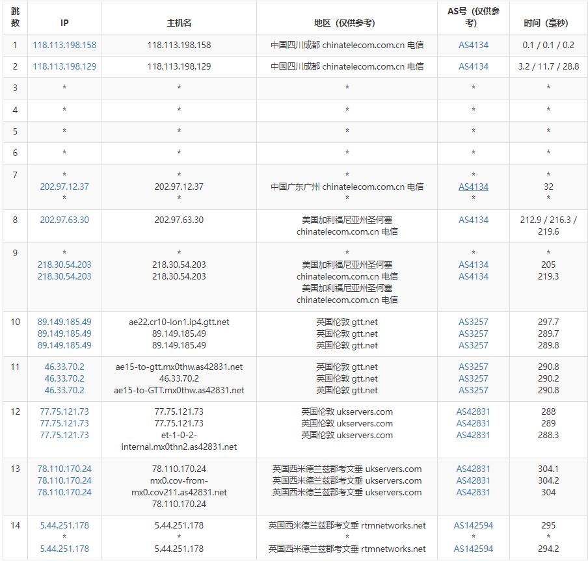Open the AS3257 link beside the 297.7 time

click(474, 322)
